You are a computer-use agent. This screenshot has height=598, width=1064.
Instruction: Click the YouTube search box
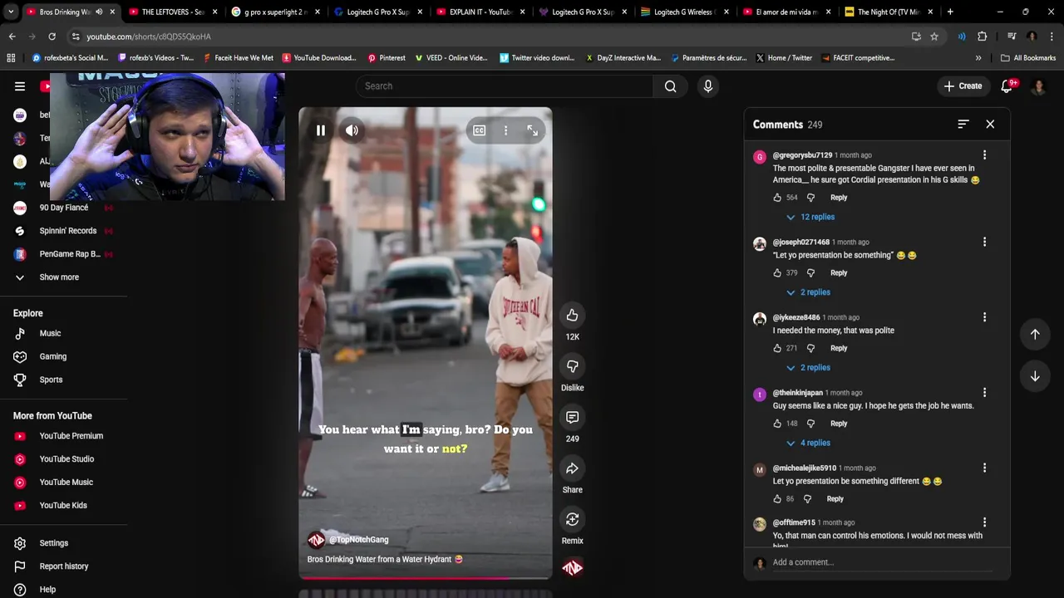tap(505, 86)
